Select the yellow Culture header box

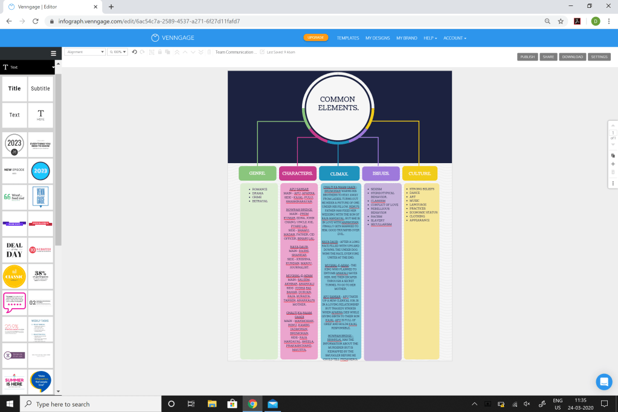coord(420,173)
